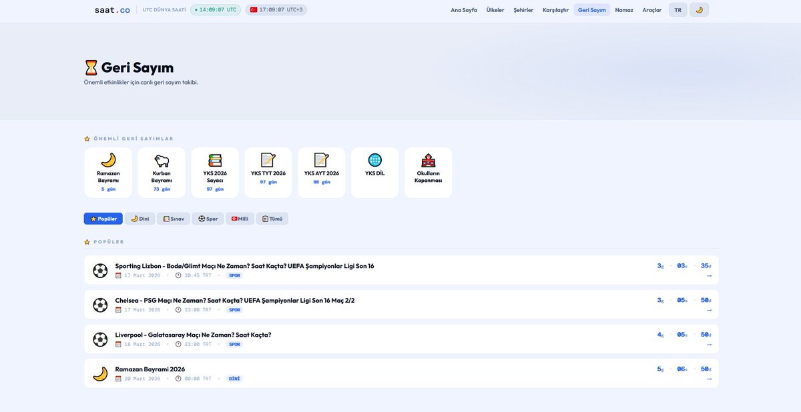
Task: Click arrow on Chelsea - PSG row
Action: (709, 310)
